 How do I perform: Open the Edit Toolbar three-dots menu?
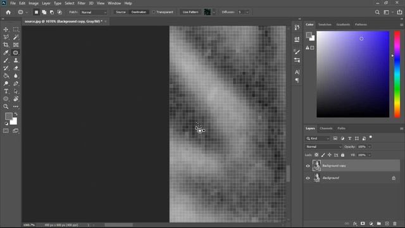coord(16,106)
